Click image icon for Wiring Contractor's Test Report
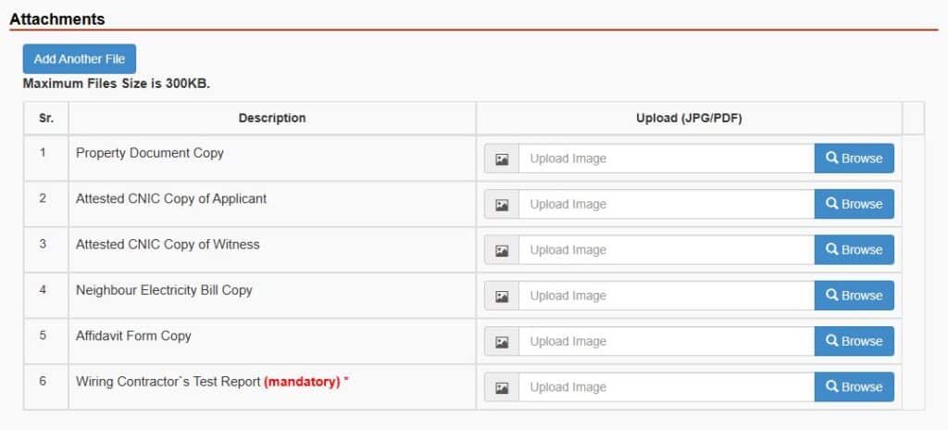The width and height of the screenshot is (948, 430). (502, 387)
